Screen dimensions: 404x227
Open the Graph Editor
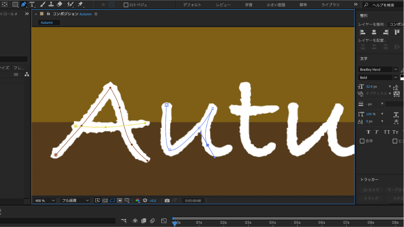coord(164,221)
